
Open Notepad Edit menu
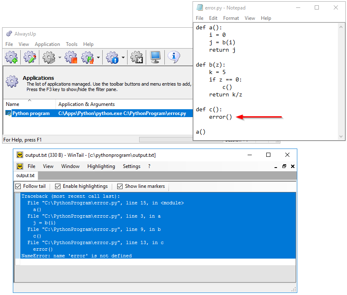[x=213, y=18]
